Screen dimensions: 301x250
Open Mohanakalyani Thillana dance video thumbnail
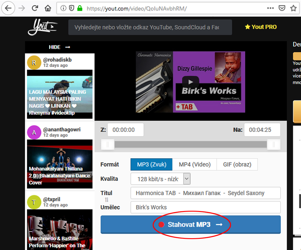coord(60,164)
